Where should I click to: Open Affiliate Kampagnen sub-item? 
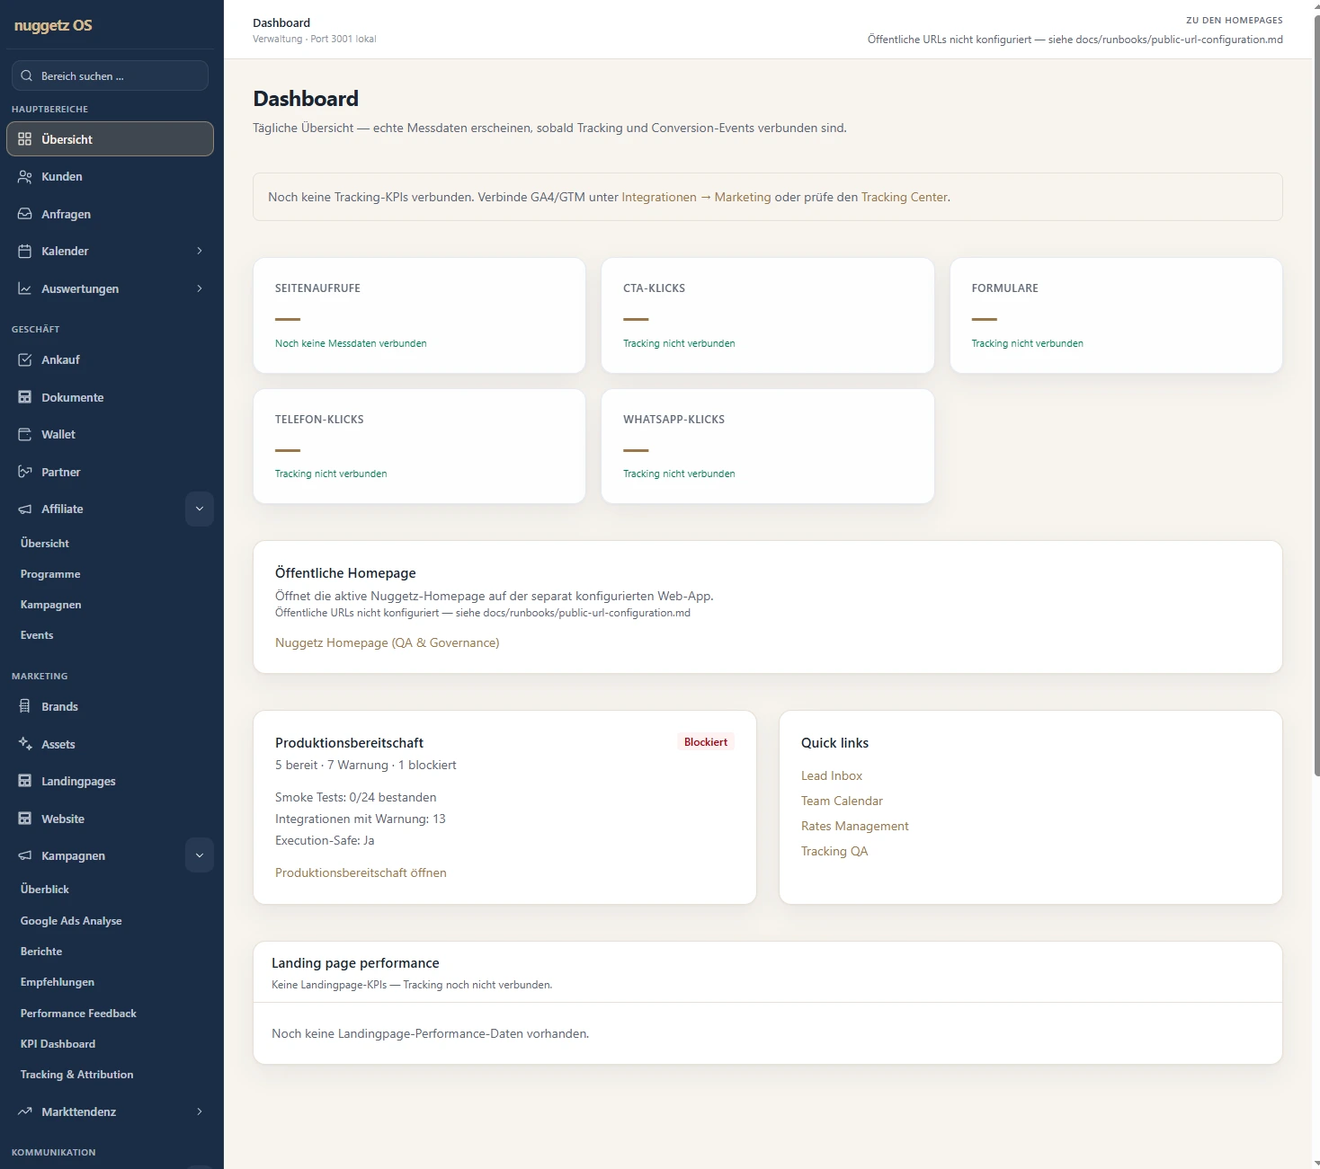(x=51, y=605)
